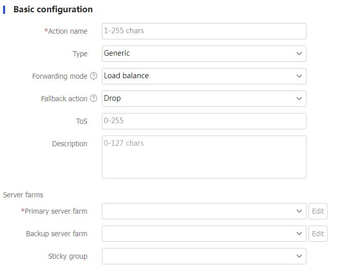The width and height of the screenshot is (351, 271).
Task: Click the Fallback action help icon
Action: (x=94, y=99)
